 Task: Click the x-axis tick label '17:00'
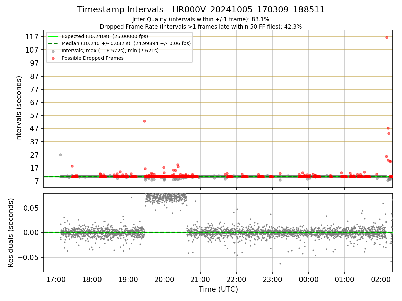click(56, 279)
